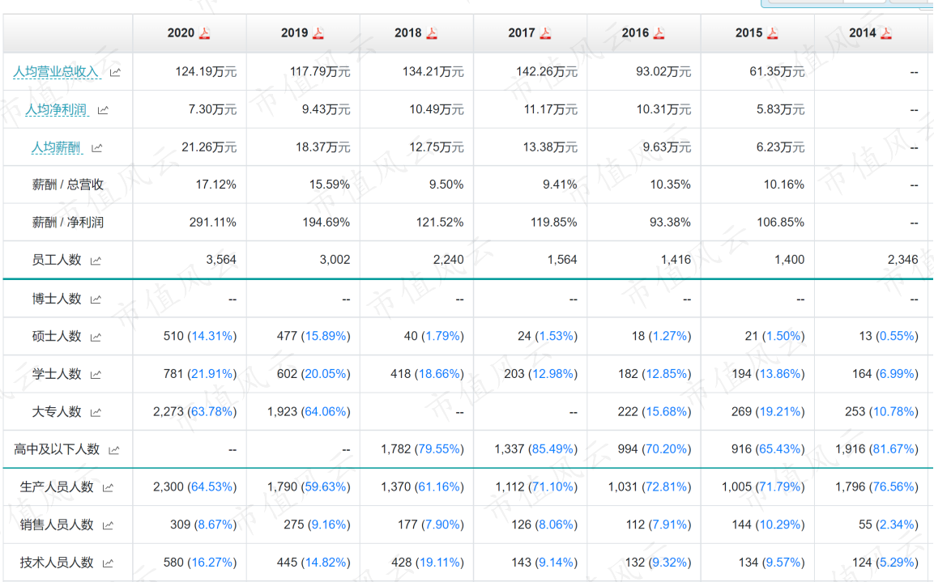Show trend chart icon for 人均薪酬

click(96, 147)
